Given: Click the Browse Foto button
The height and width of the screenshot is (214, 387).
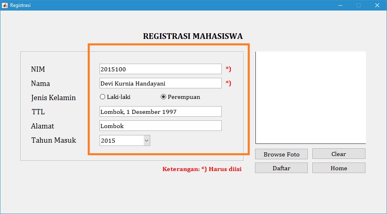Looking at the screenshot, I should [x=281, y=154].
